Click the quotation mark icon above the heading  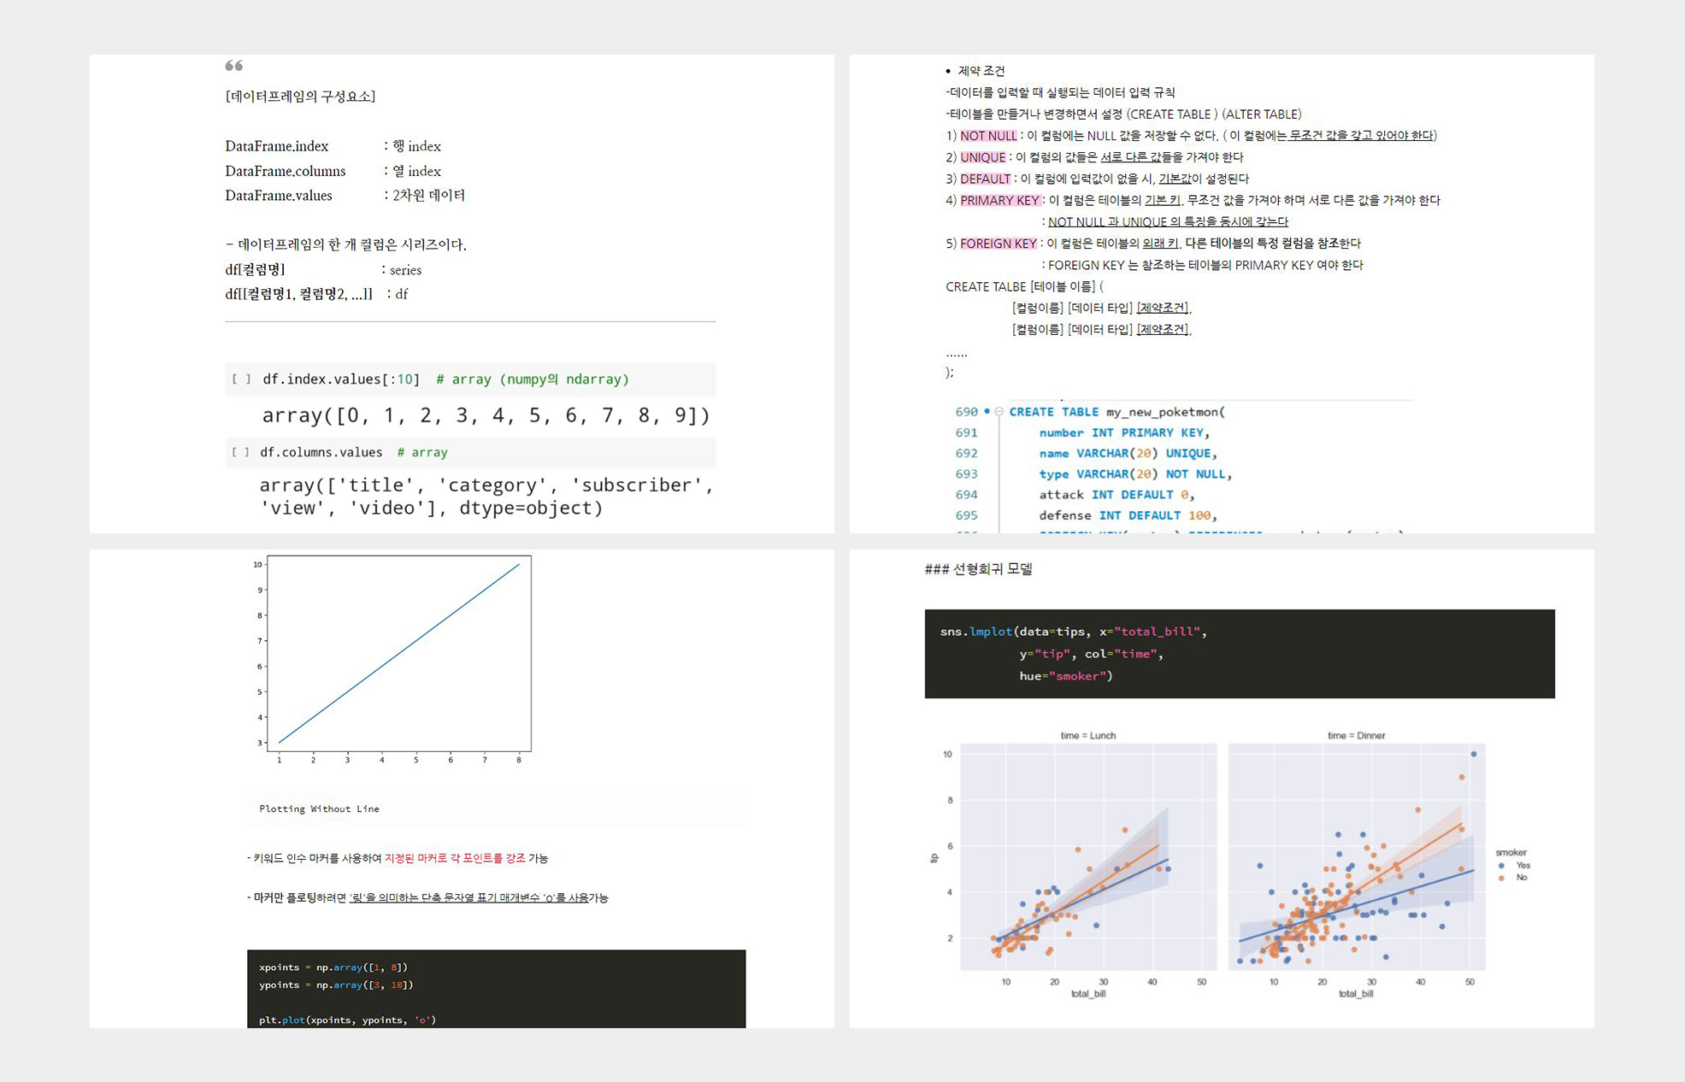click(x=233, y=66)
